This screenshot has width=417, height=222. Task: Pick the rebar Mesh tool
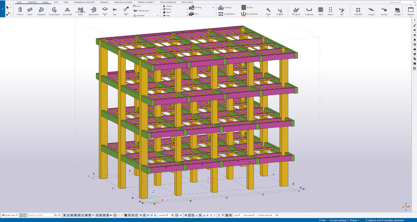321,11
